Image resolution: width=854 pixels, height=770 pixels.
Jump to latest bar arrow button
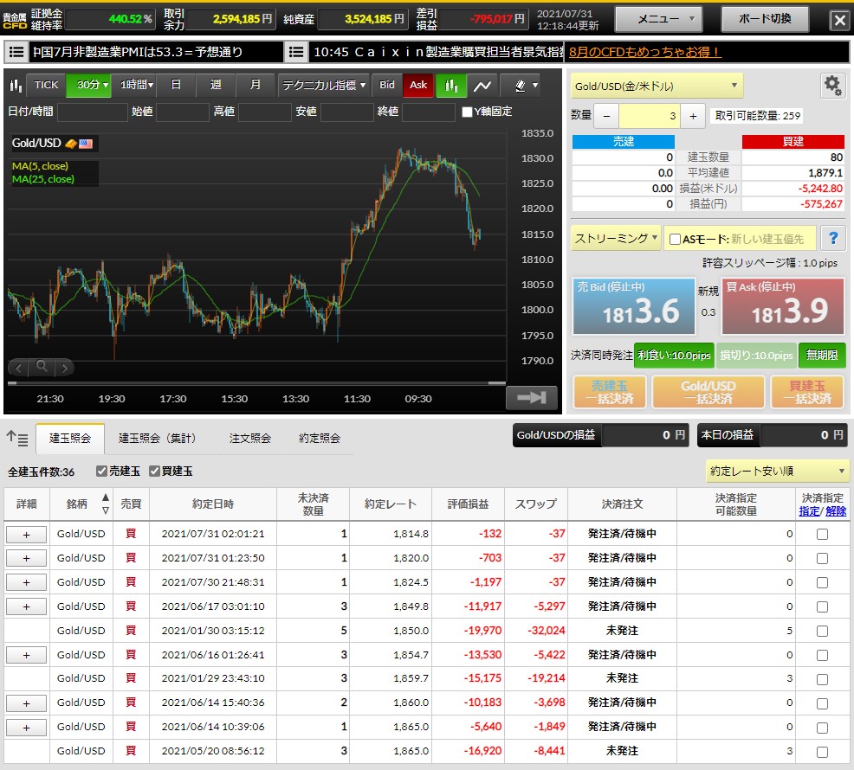pos(532,398)
